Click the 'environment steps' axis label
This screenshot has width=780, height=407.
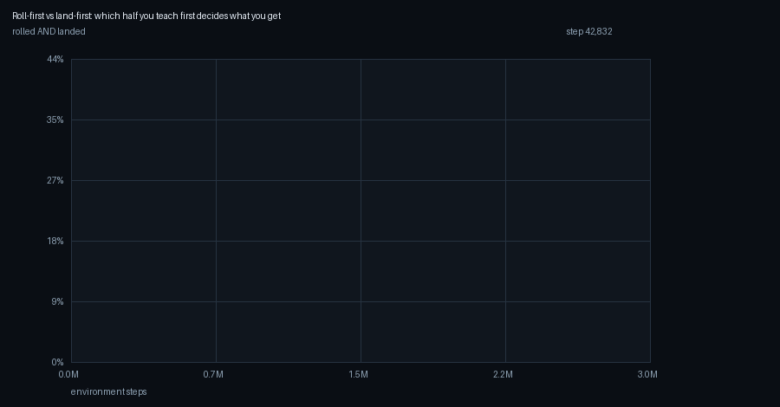point(108,391)
